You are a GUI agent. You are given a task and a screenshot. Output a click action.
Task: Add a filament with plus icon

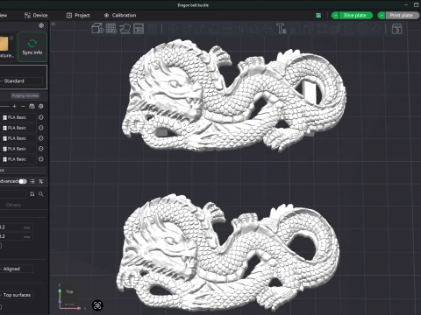coord(14,107)
